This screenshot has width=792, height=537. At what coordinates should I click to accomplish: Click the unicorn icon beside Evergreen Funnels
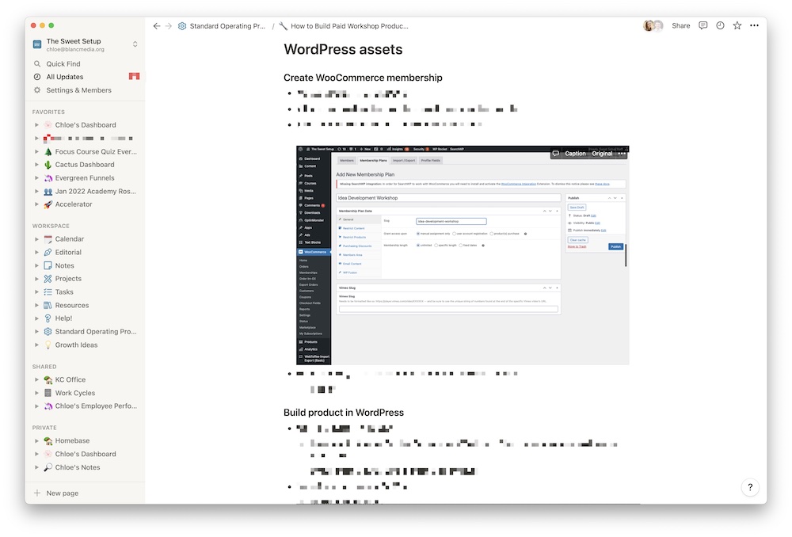click(48, 178)
